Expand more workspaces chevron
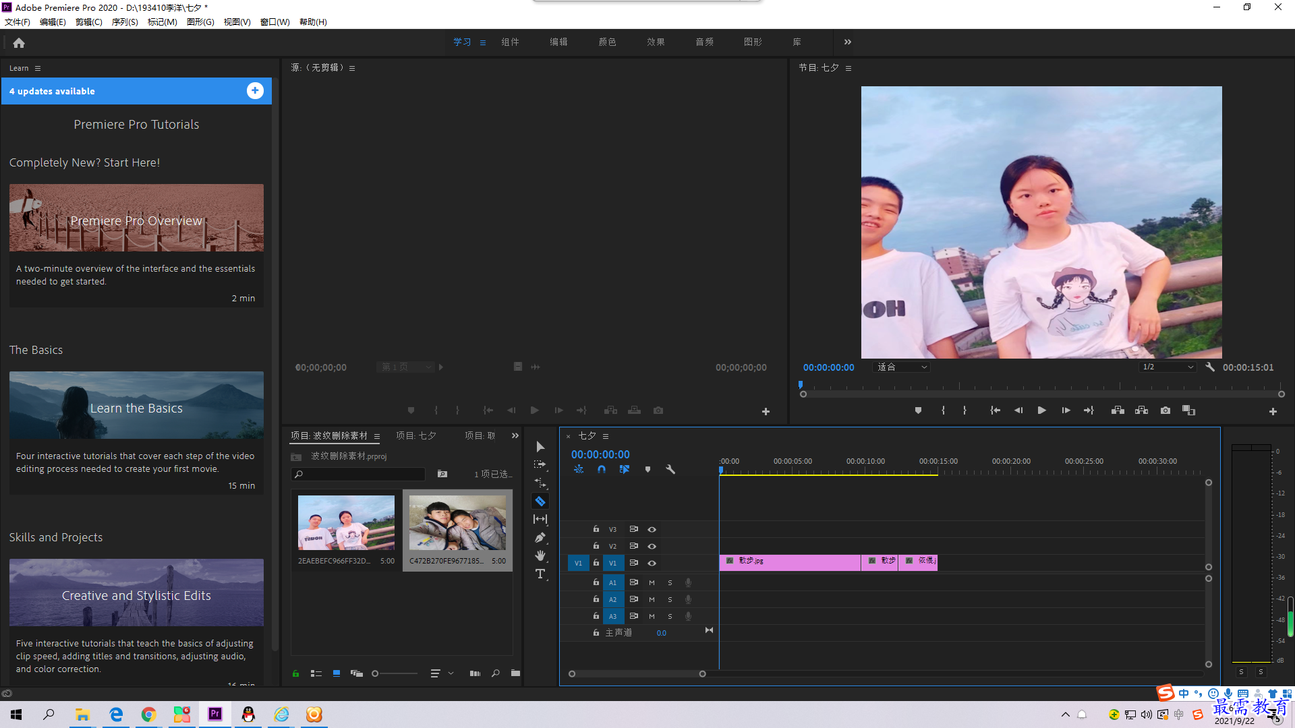 pyautogui.click(x=848, y=42)
